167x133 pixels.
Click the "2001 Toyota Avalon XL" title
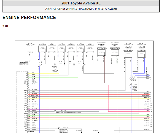pyautogui.click(x=81, y=3)
